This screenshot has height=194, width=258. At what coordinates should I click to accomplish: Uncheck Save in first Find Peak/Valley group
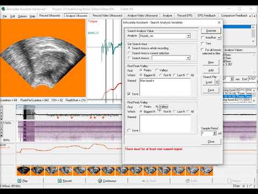coord(129,94)
